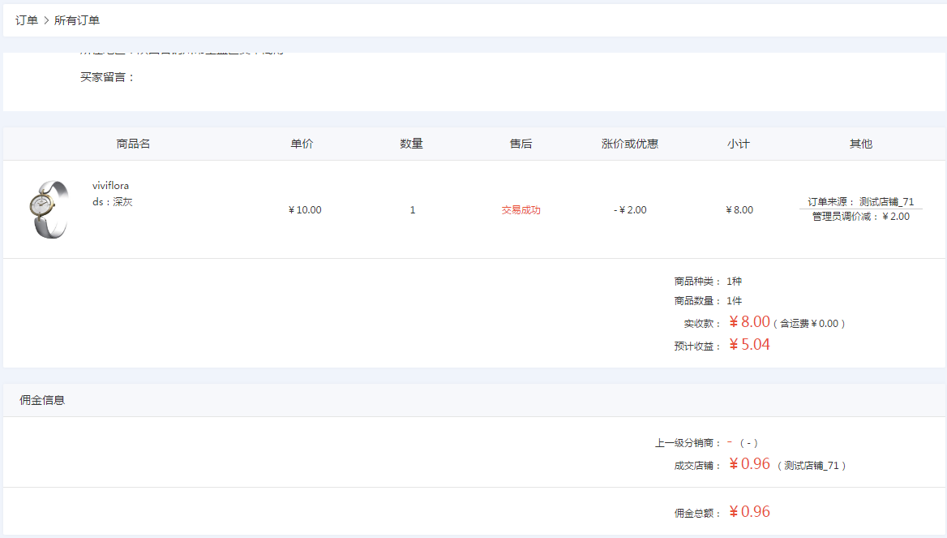The height and width of the screenshot is (538, 947).
Task: Go to 订单 in the breadcrumb
Action: [x=27, y=20]
